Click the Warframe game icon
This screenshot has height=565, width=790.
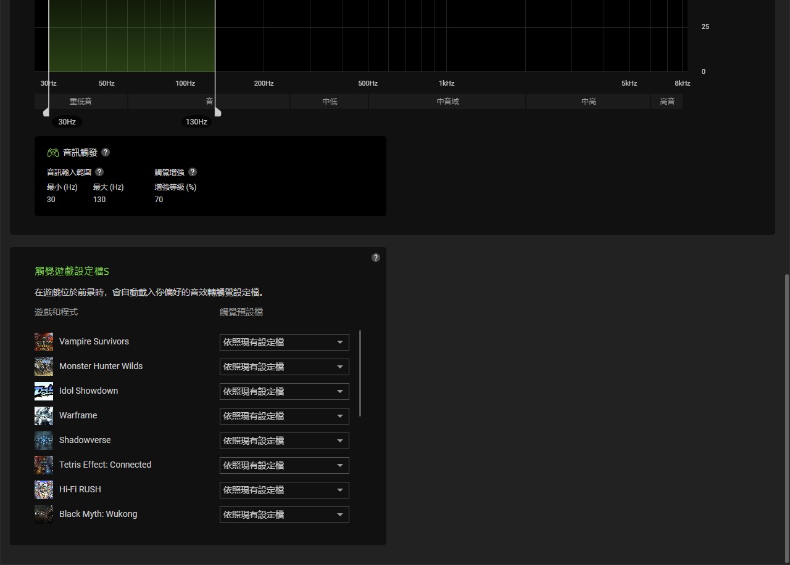coord(44,416)
